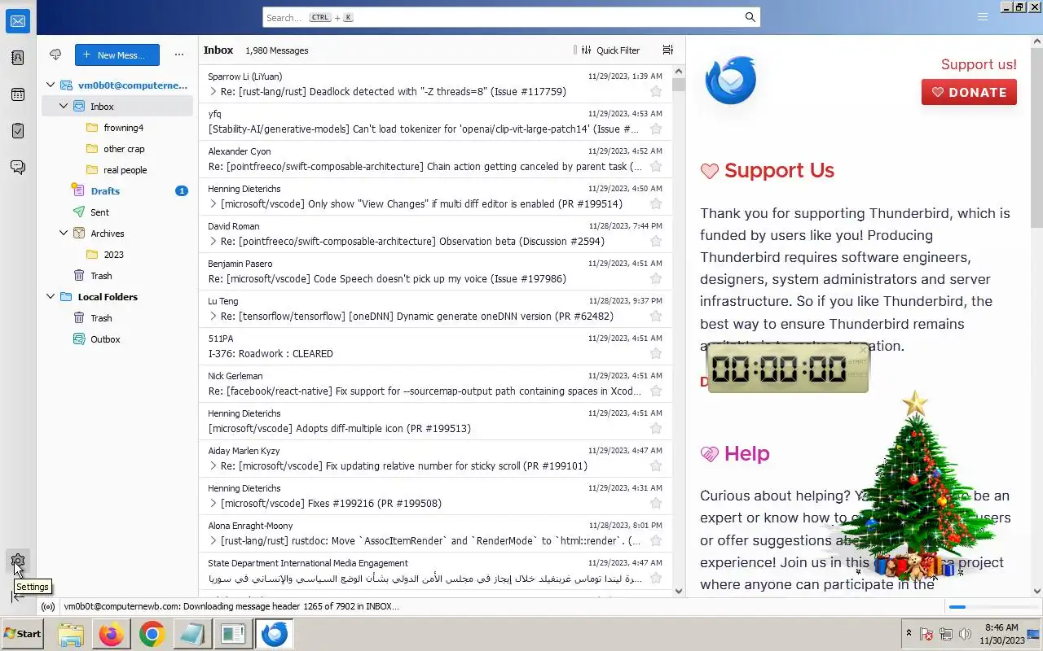Star the Alexander Cyon message
The height and width of the screenshot is (651, 1043).
[x=656, y=166]
